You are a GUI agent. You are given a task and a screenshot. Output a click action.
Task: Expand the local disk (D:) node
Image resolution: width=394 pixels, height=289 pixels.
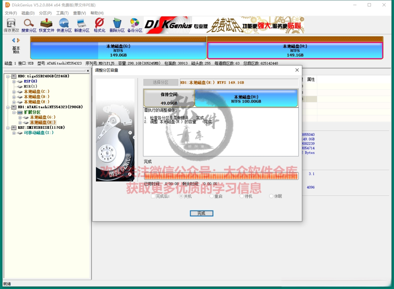click(x=14, y=97)
